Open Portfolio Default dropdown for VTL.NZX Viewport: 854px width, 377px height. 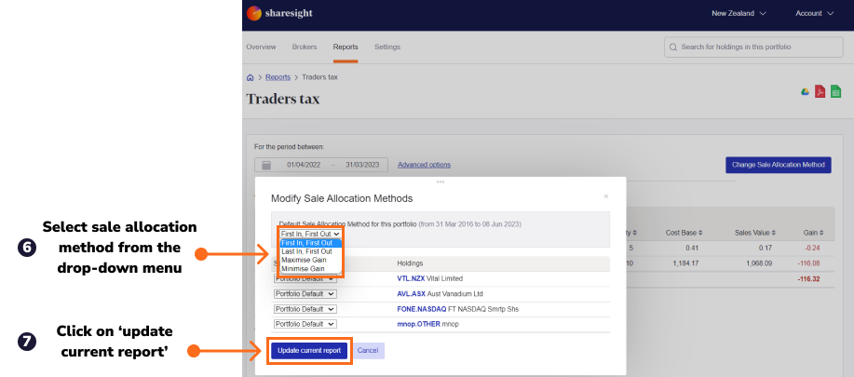305,278
